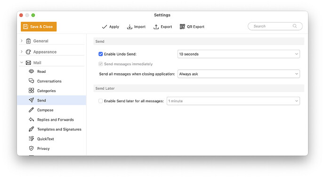Select the Conversations speech bubble icon

(31, 81)
